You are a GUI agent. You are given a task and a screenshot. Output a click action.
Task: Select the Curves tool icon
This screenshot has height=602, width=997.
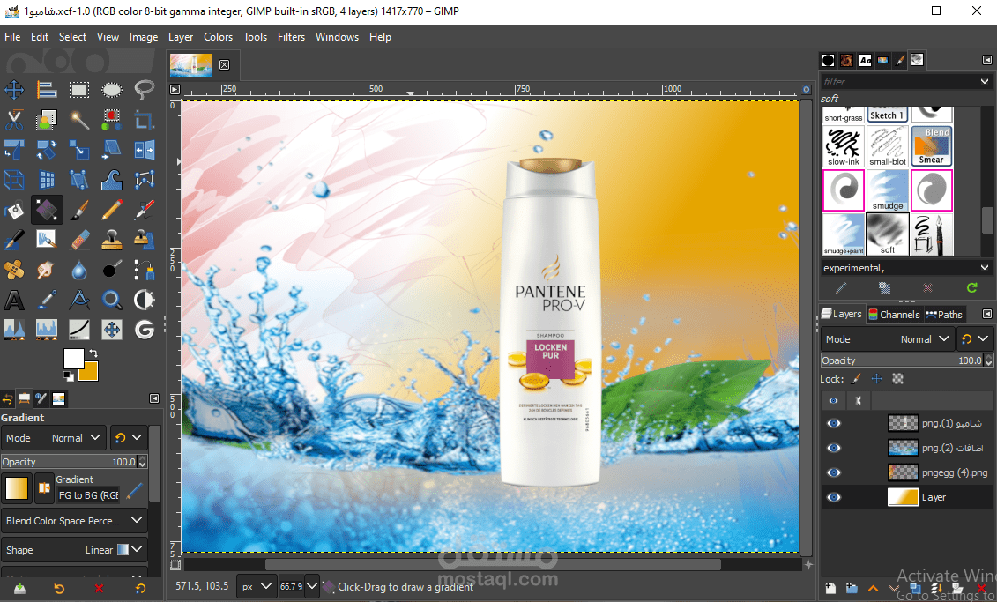(78, 330)
